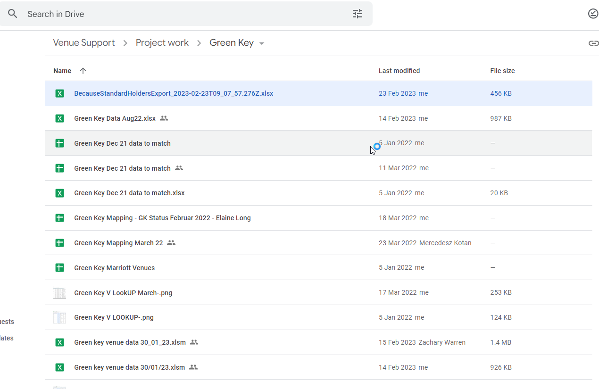This screenshot has height=389, width=599.
Task: Click 18 Mar 2022 modified date
Action: coord(398,218)
